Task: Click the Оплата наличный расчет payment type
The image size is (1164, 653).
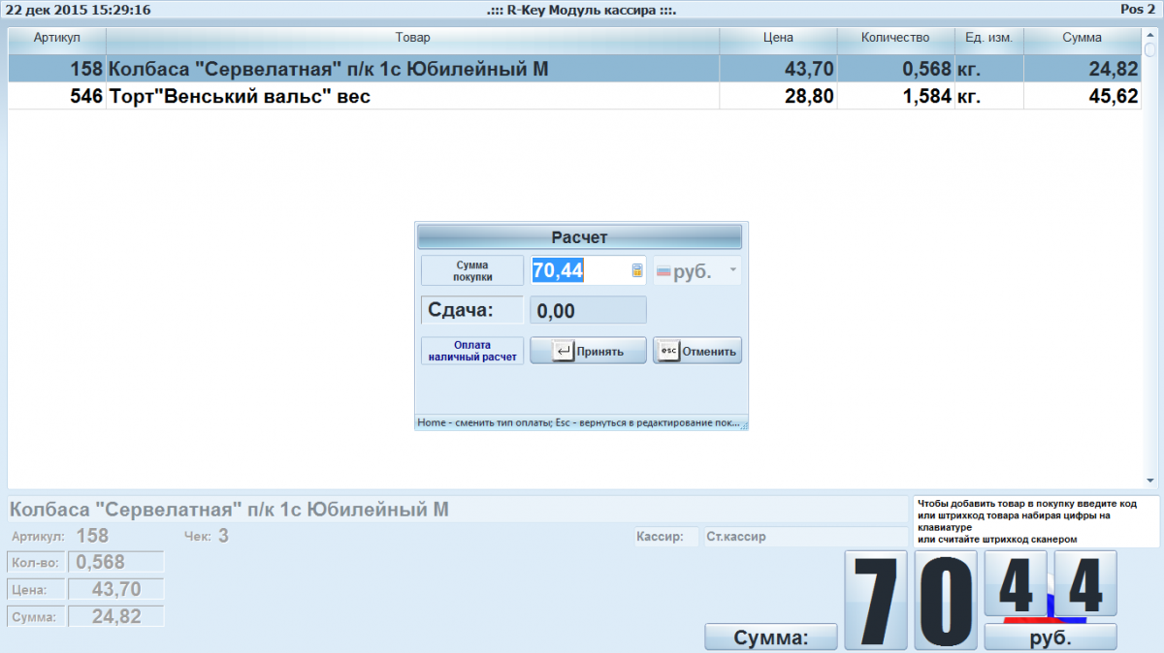Action: pos(472,351)
